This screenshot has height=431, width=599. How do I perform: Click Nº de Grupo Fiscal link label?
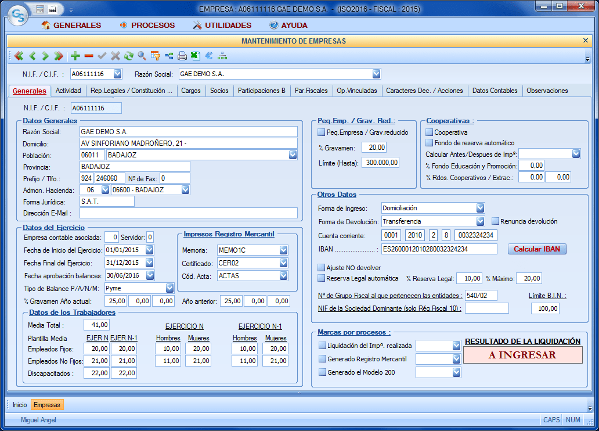click(390, 296)
